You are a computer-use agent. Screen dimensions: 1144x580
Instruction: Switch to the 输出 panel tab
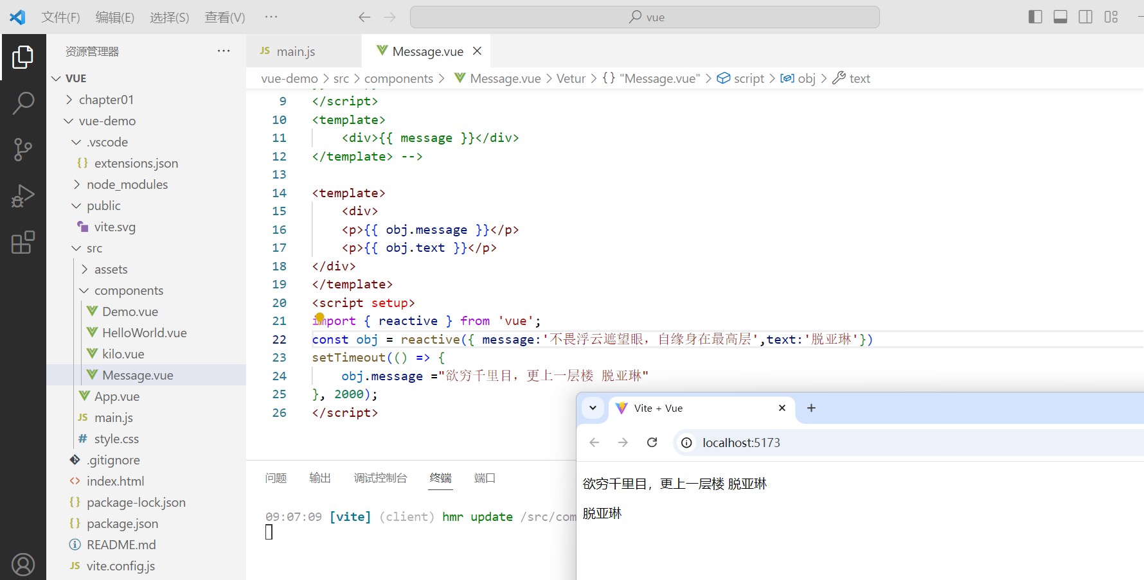coord(320,478)
